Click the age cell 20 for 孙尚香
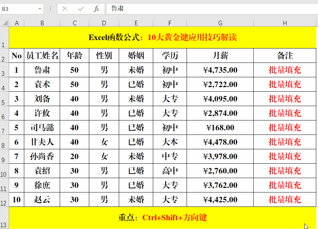This screenshot has height=229, width=318. click(74, 156)
